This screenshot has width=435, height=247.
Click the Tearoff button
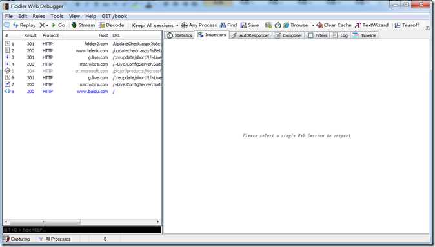(x=407, y=25)
